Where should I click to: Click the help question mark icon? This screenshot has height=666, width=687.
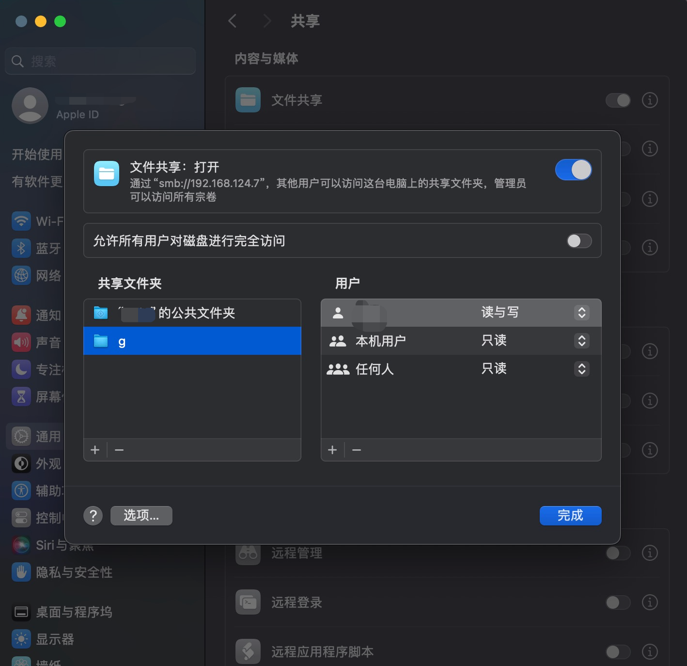tap(93, 516)
